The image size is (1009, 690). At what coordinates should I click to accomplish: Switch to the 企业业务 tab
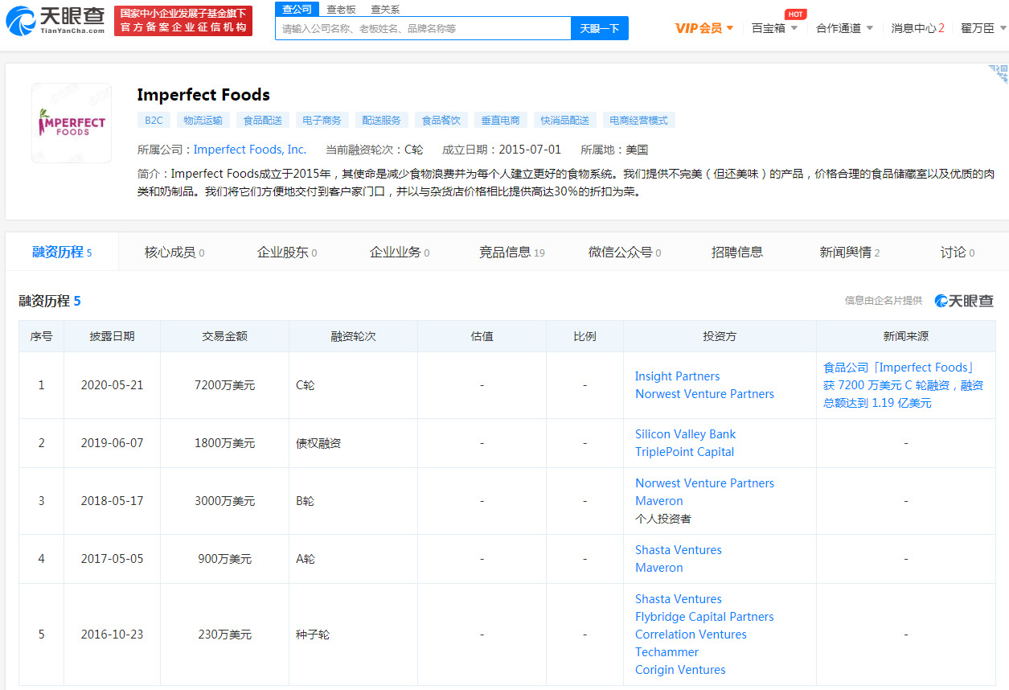click(400, 253)
